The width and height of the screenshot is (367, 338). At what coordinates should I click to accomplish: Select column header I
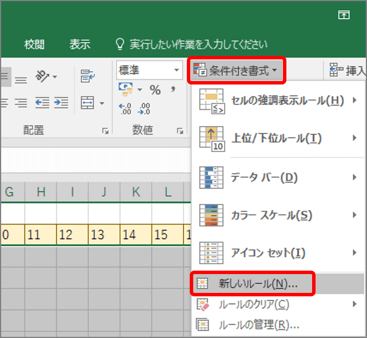(x=73, y=192)
